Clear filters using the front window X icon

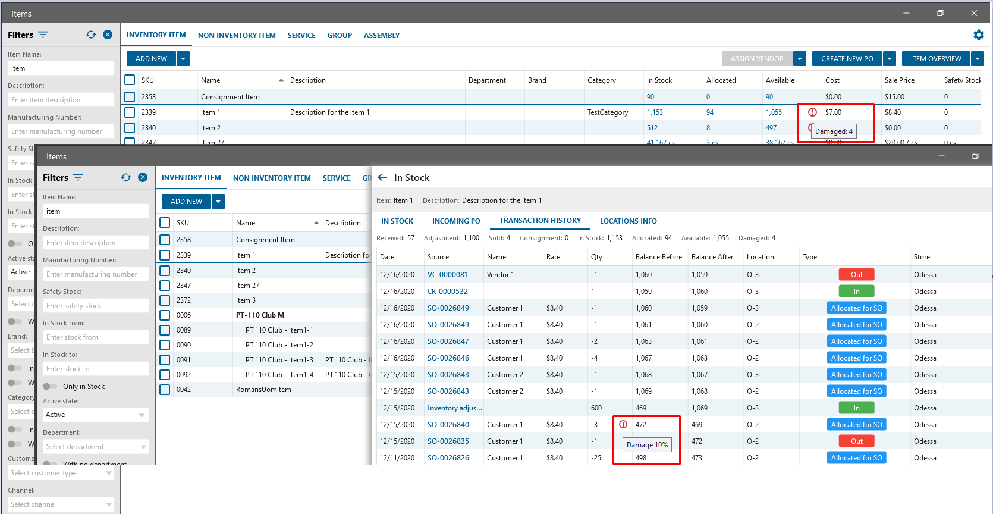143,178
